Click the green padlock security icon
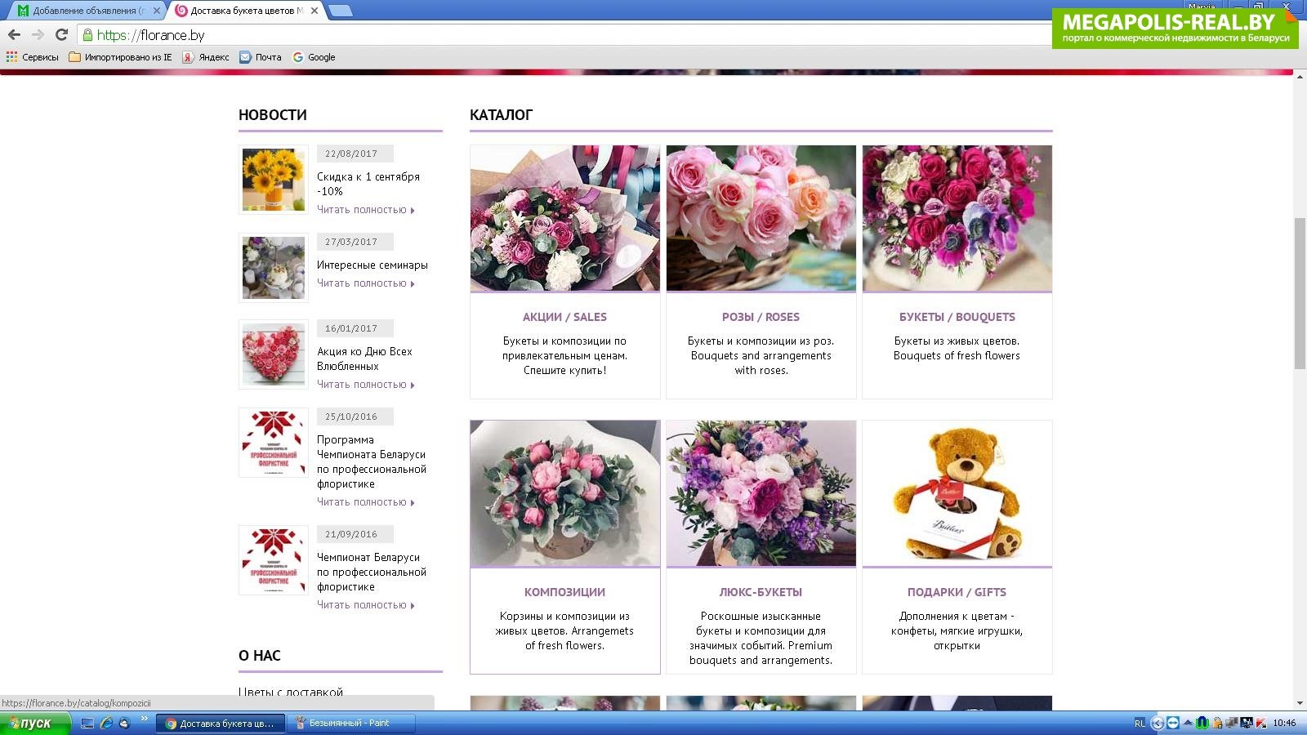Viewport: 1307px width, 735px height. click(x=87, y=35)
